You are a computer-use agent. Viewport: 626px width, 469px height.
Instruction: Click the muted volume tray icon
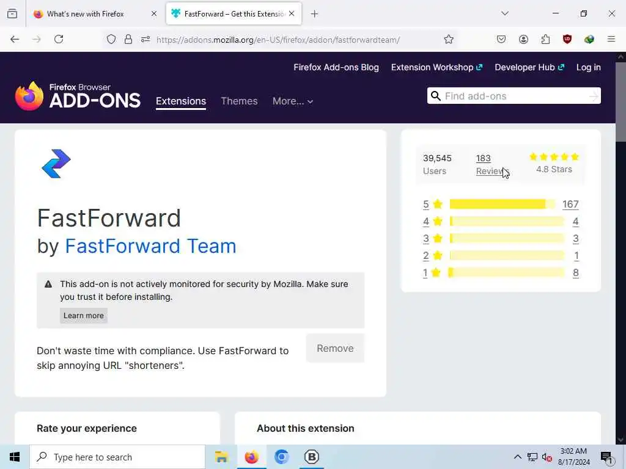[547, 457]
